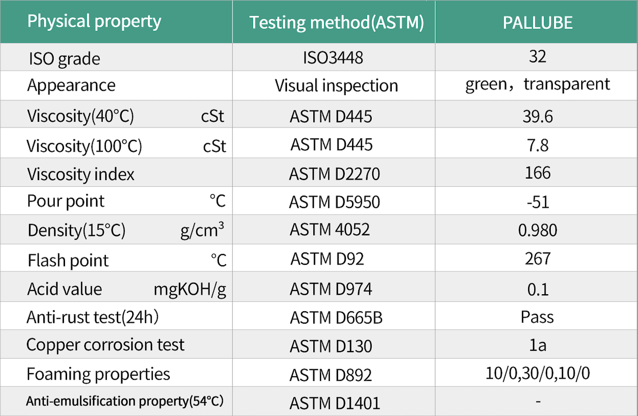Click the Testing method(ASTM) header
The width and height of the screenshot is (638, 416).
[337, 23]
